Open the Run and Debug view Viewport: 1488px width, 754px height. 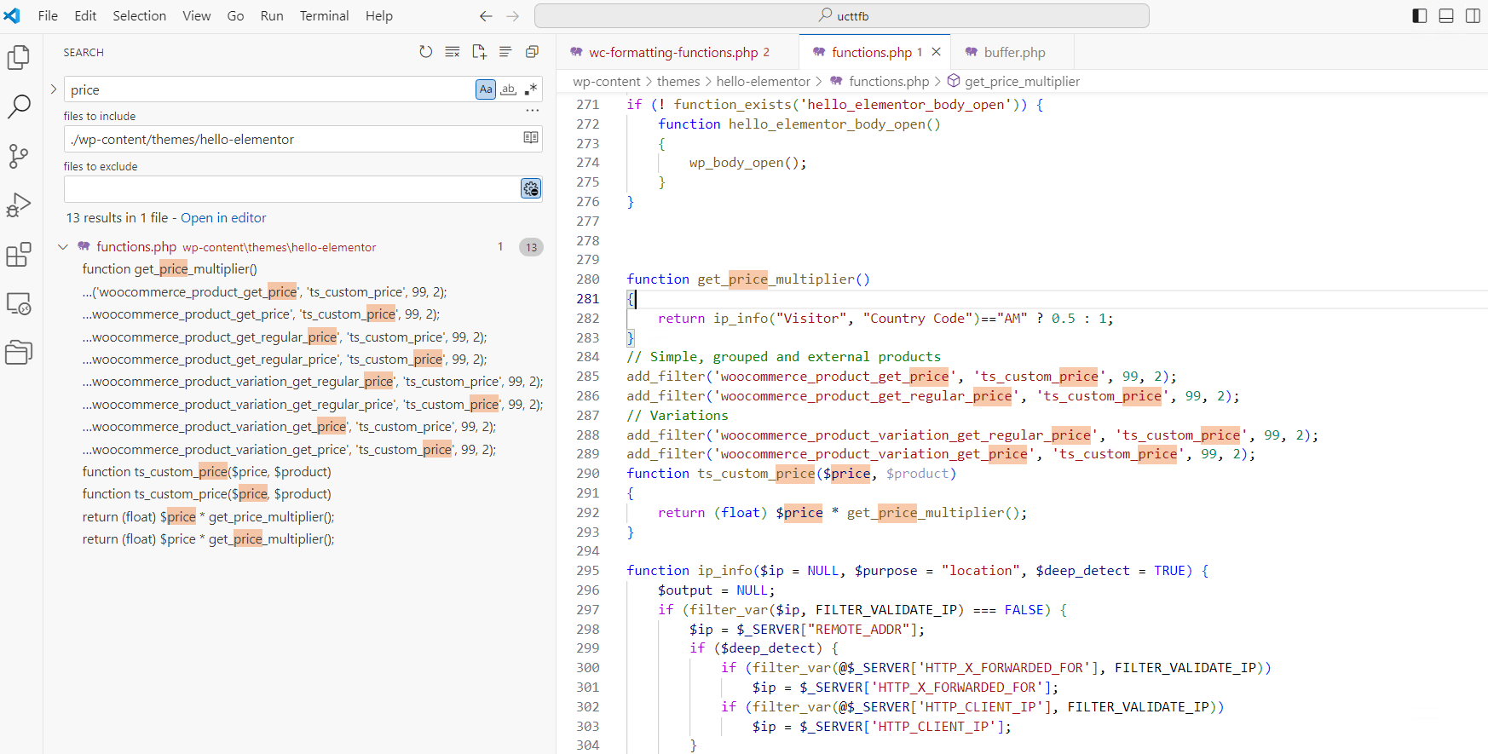(19, 205)
